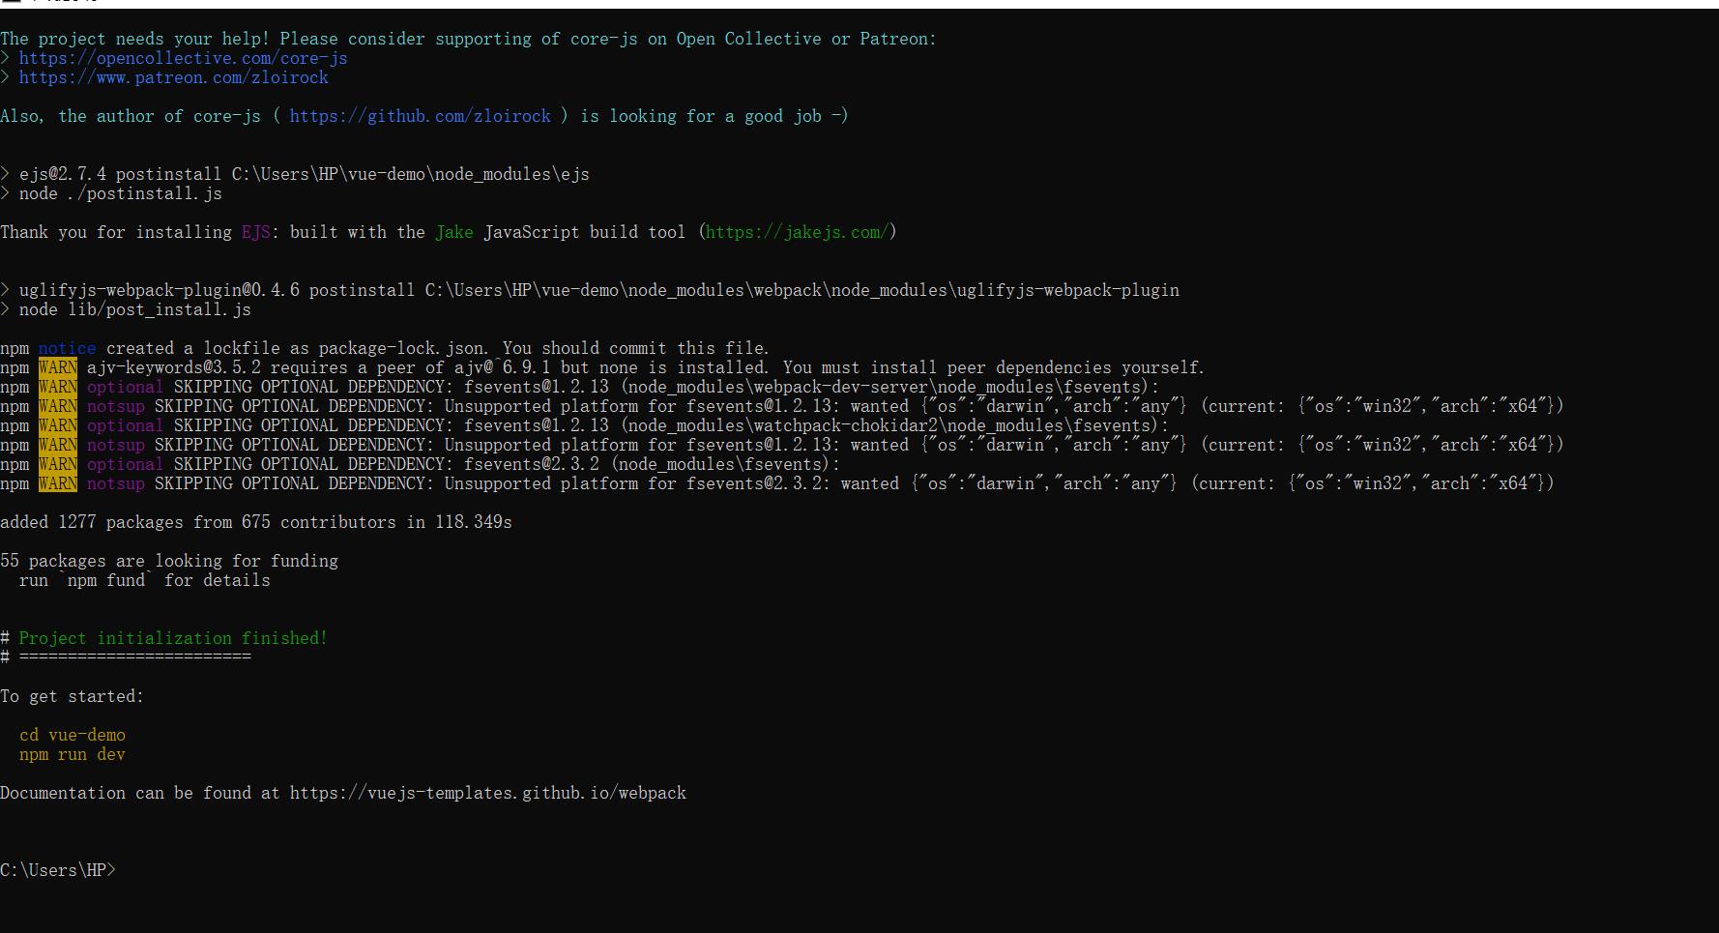This screenshot has width=1719, height=933.
Task: Open the opencollective.com/core-js link
Action: point(184,58)
